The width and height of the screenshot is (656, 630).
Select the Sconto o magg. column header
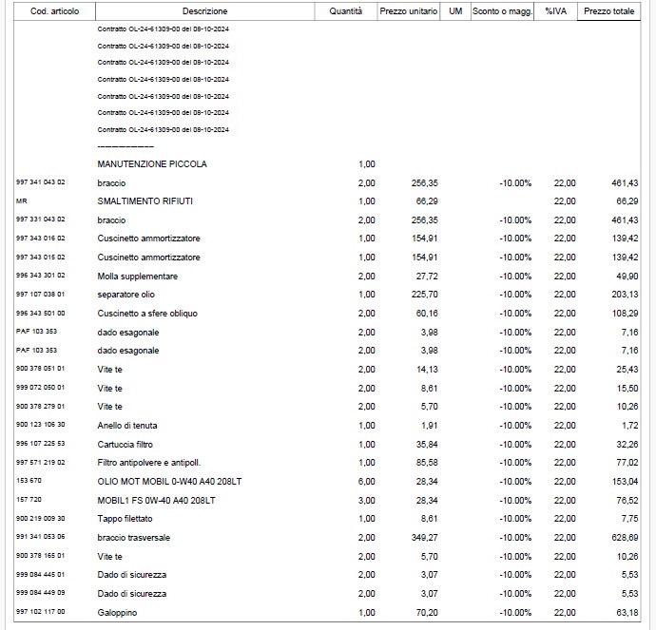(502, 11)
